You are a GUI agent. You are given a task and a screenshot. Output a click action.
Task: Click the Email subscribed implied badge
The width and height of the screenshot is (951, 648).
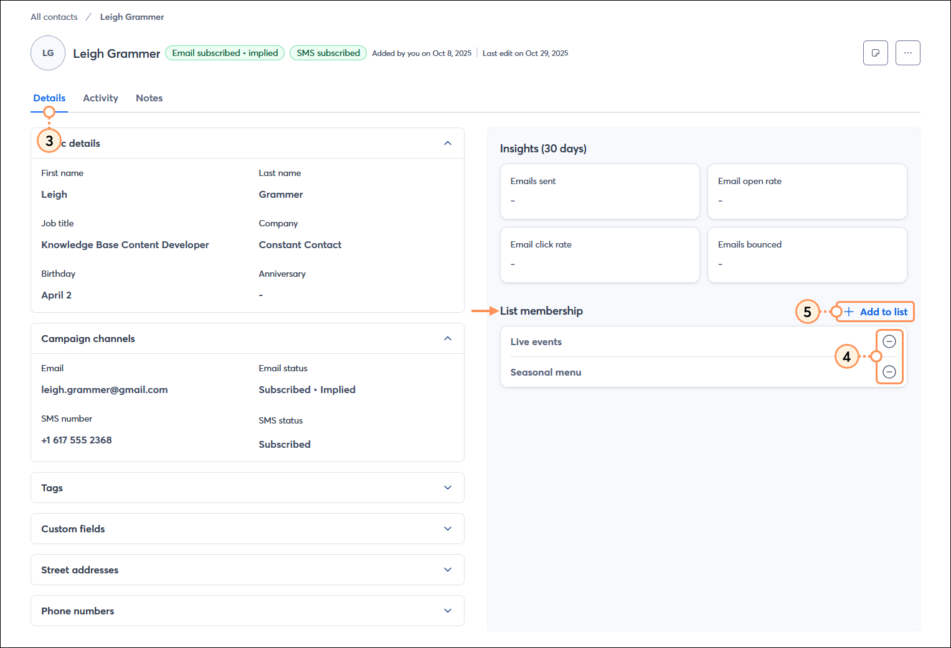tap(224, 53)
